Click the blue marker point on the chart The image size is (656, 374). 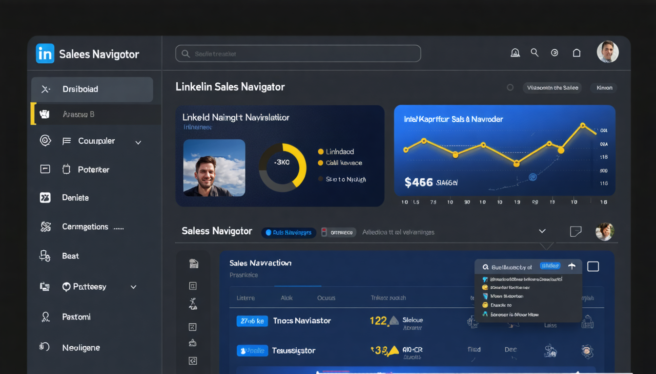pyautogui.click(x=533, y=177)
